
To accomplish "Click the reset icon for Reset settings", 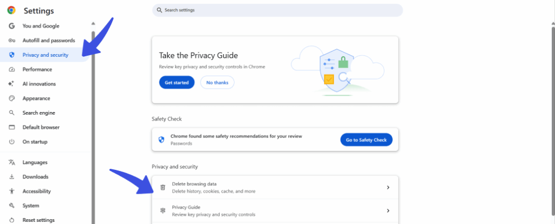I will point(12,220).
